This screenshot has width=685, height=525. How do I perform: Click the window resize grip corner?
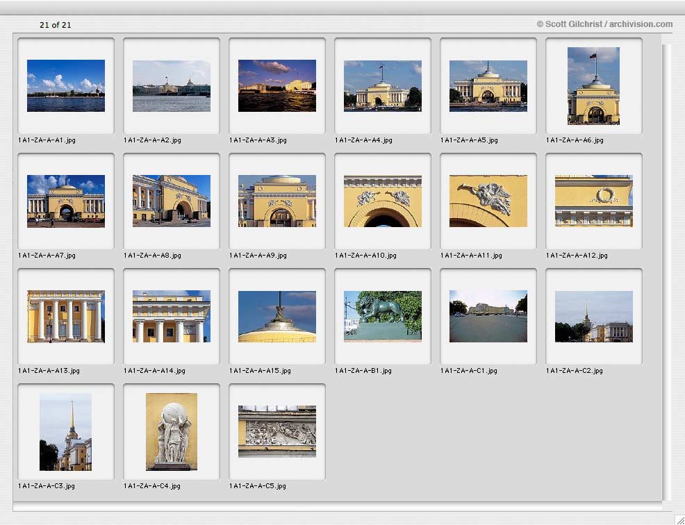[679, 519]
